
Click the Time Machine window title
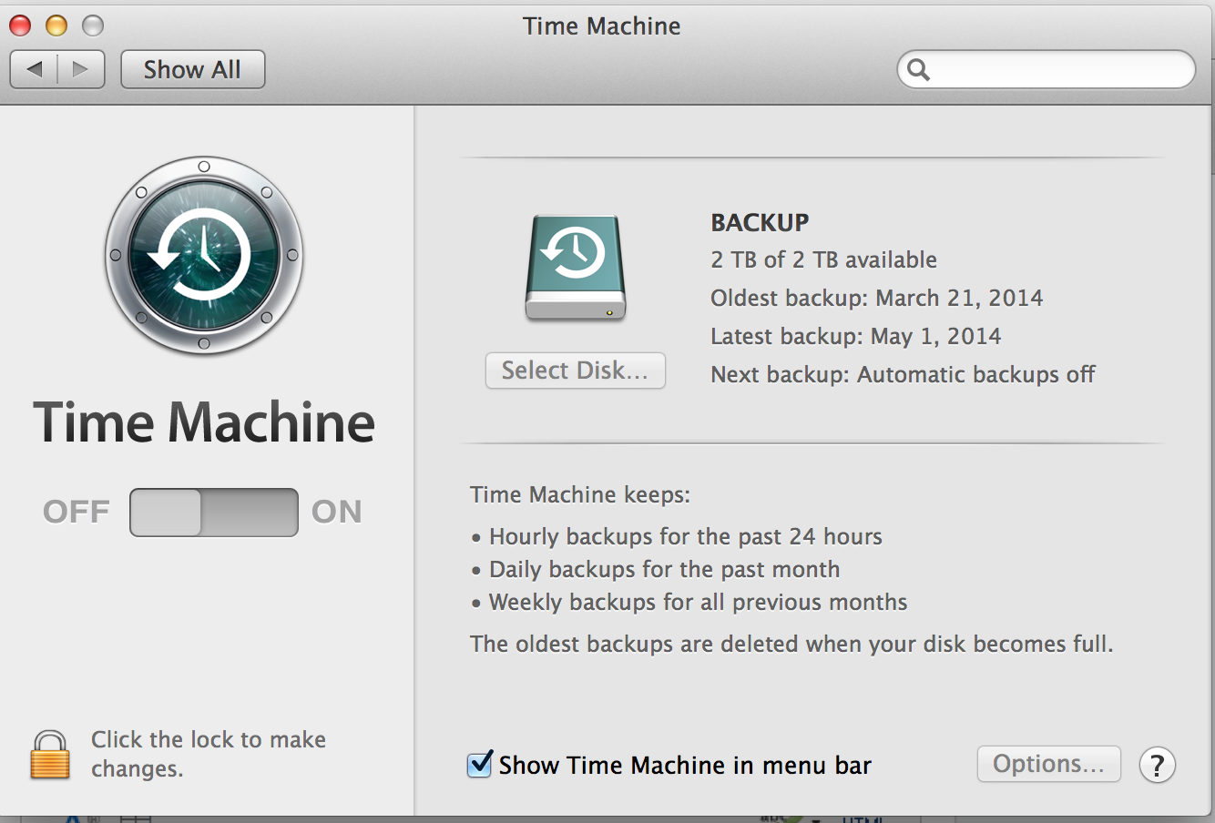(601, 26)
